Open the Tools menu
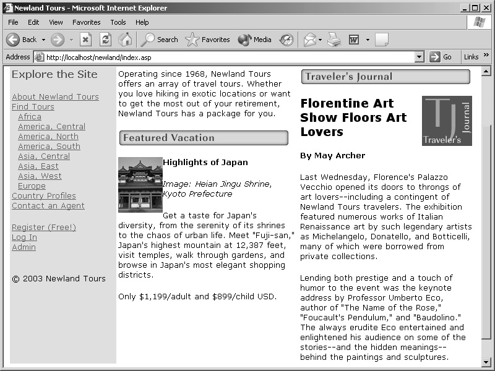Screen dimensions: 495x371 [118, 22]
